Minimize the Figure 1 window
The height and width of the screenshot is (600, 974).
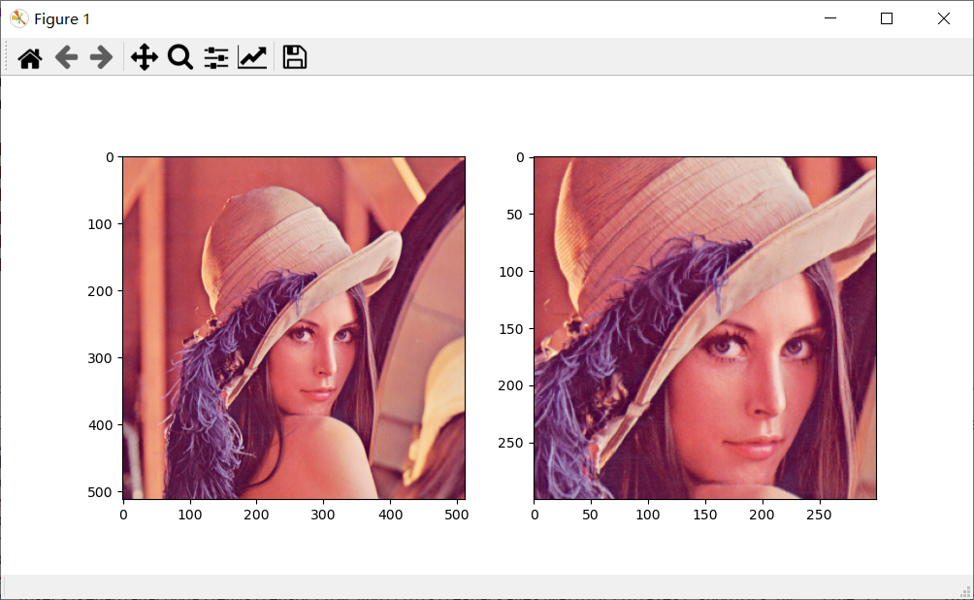[x=829, y=18]
